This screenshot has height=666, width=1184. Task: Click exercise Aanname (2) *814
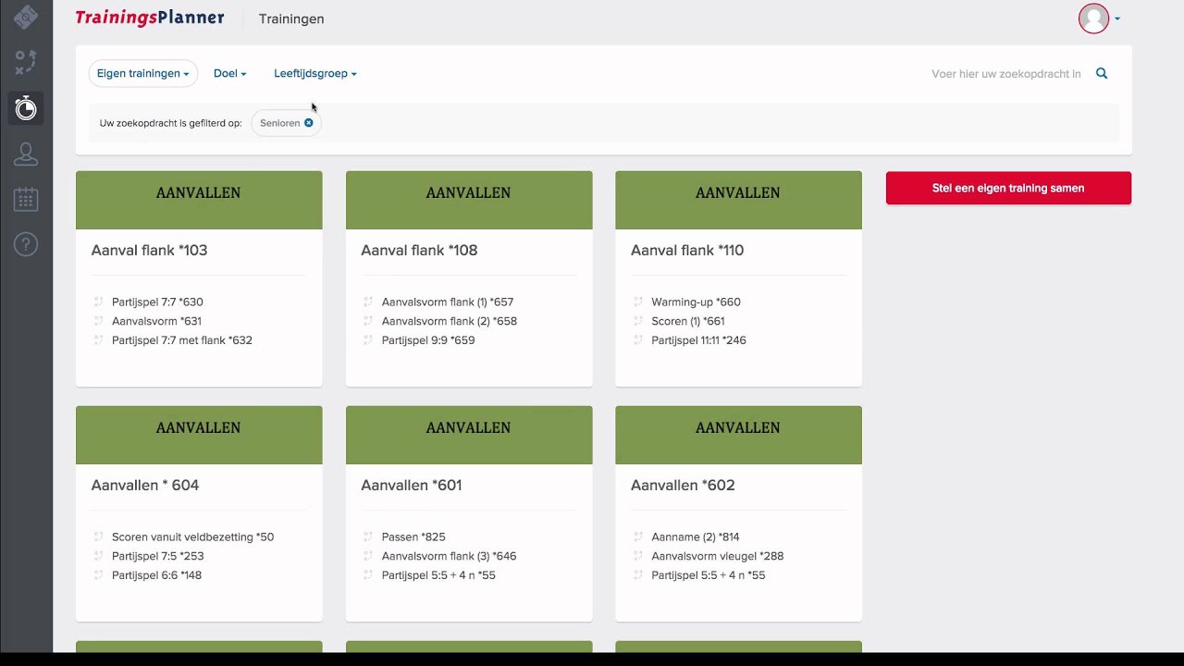[696, 537]
